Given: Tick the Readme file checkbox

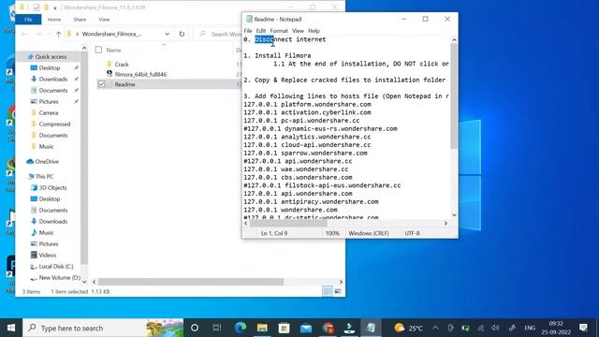Looking at the screenshot, I should [x=102, y=84].
